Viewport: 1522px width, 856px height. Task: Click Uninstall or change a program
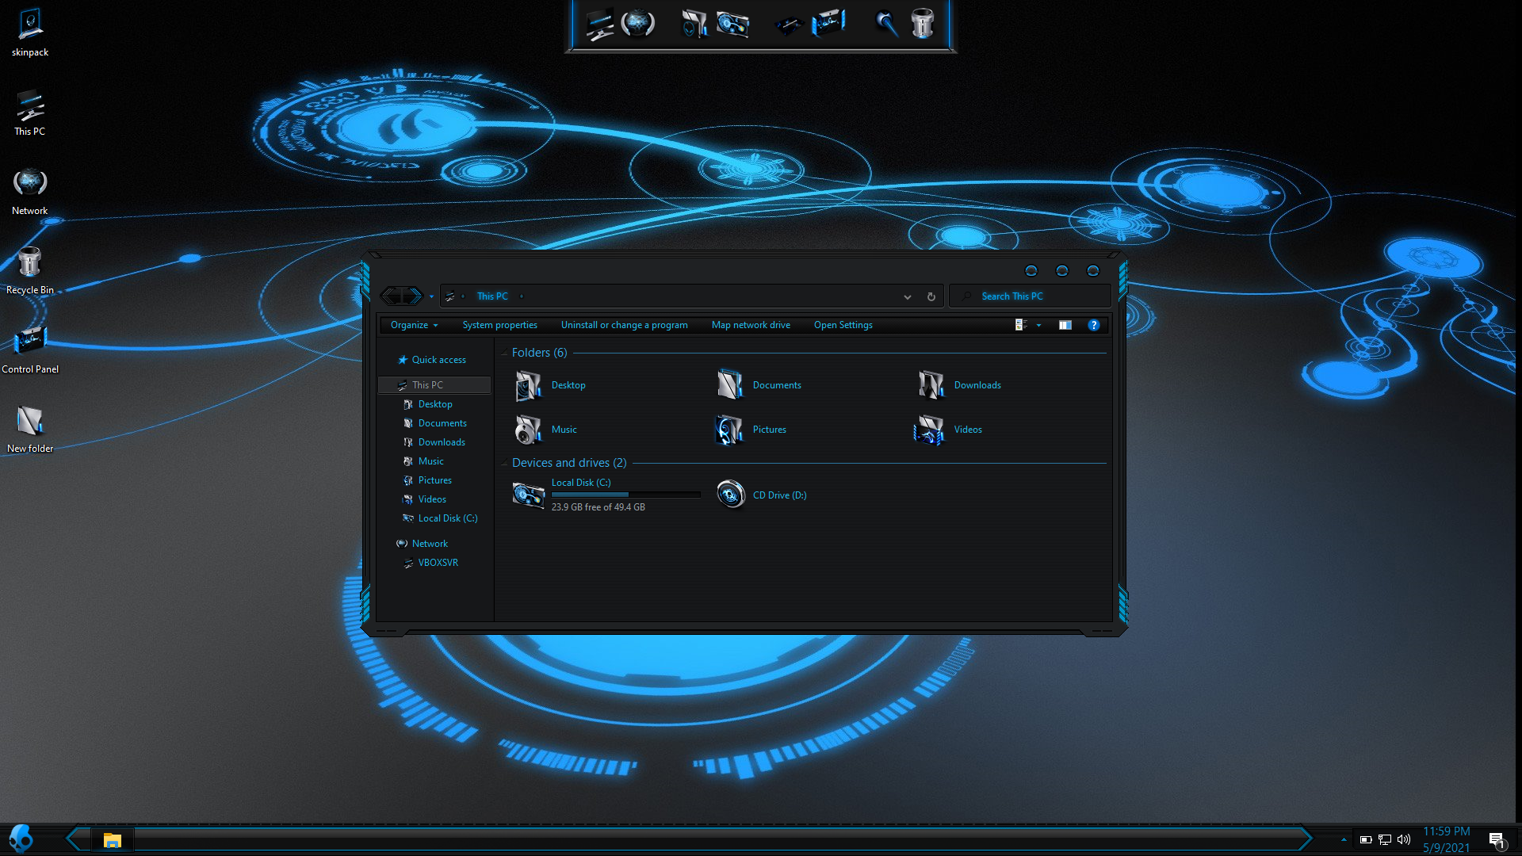(624, 325)
